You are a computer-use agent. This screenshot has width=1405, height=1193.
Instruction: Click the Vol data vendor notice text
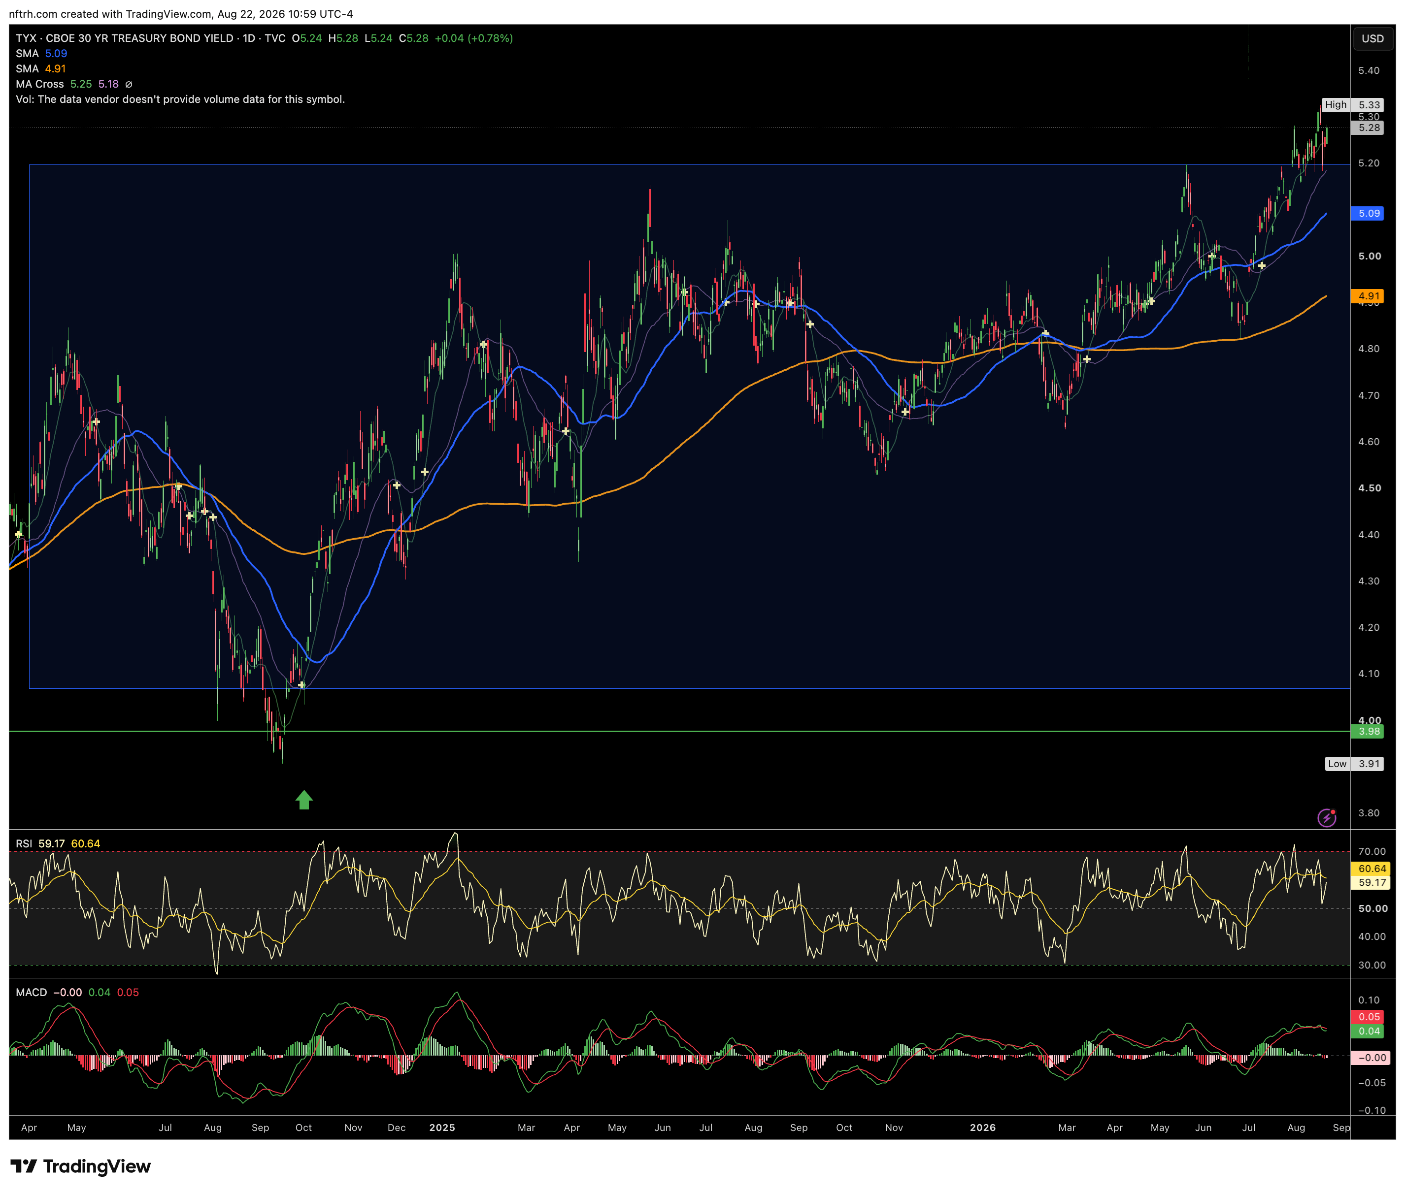coord(180,99)
